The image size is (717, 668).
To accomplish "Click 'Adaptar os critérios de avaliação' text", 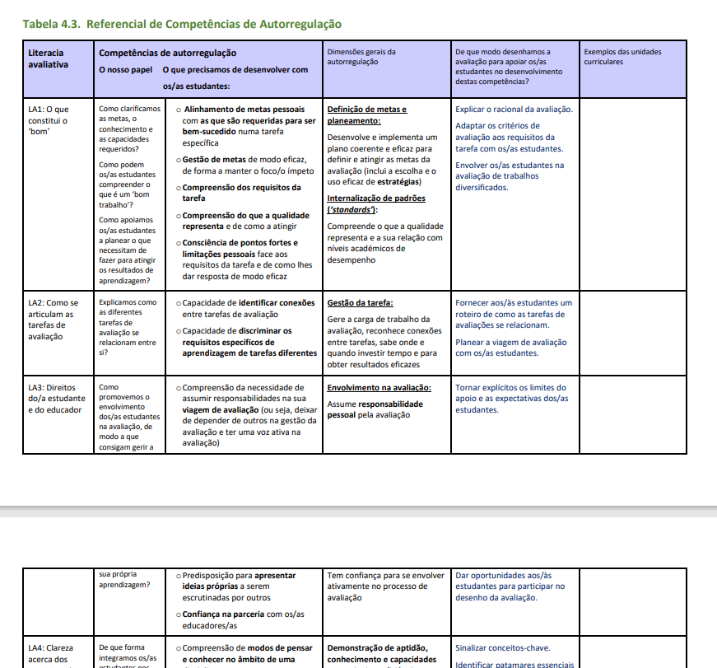I will click(x=509, y=138).
